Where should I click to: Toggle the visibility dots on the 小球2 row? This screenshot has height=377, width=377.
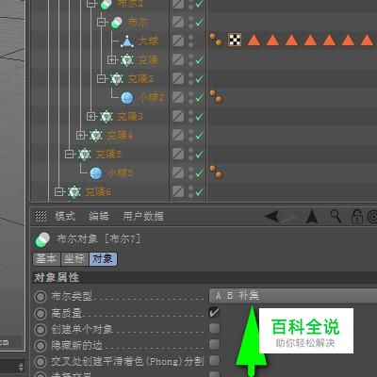click(190, 97)
